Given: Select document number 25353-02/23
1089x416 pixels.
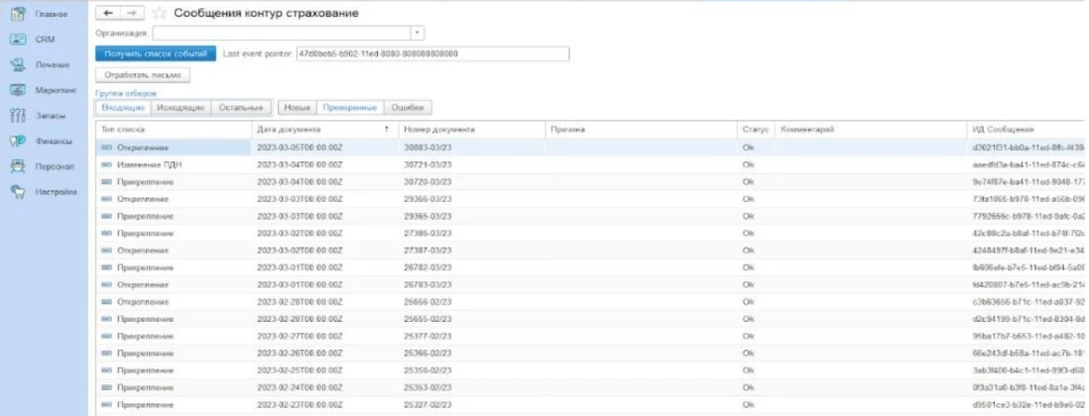Looking at the screenshot, I should 427,387.
